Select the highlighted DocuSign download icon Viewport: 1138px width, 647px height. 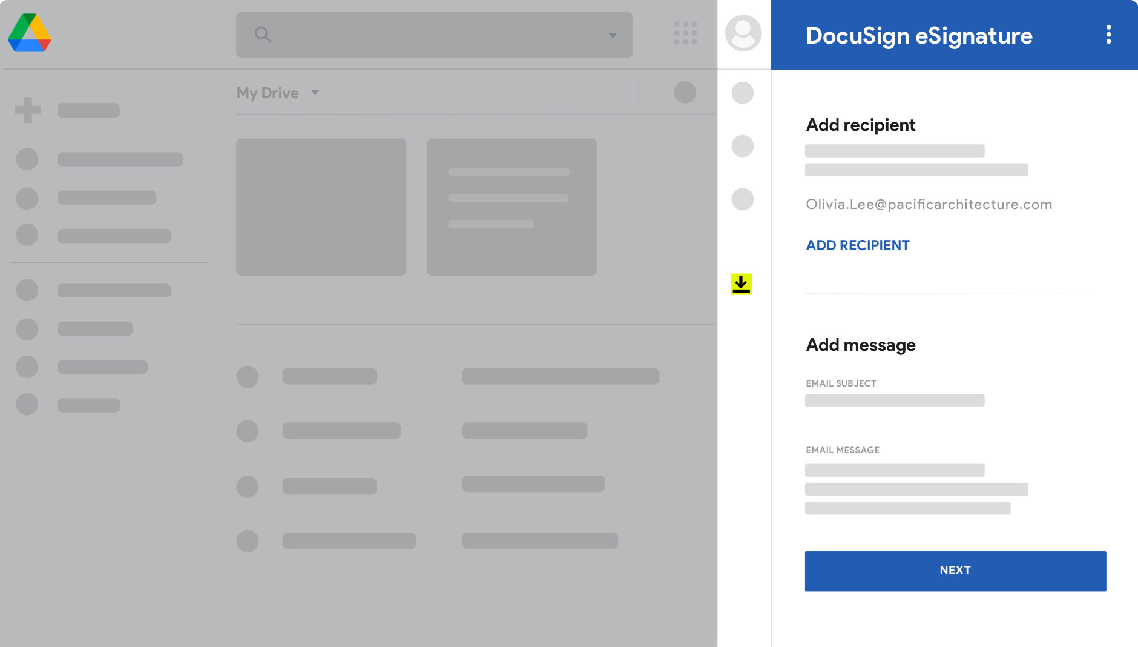pyautogui.click(x=742, y=285)
